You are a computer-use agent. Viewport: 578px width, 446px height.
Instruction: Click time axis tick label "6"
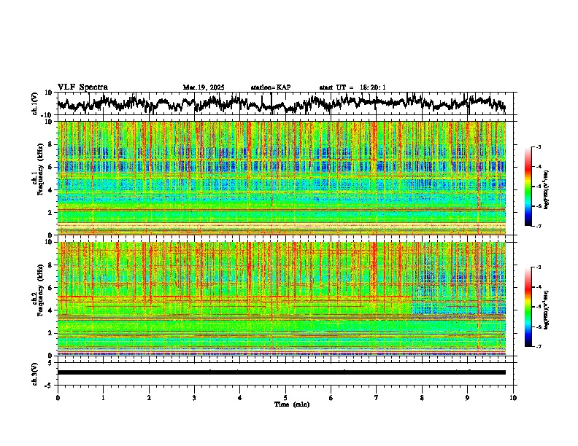point(331,398)
